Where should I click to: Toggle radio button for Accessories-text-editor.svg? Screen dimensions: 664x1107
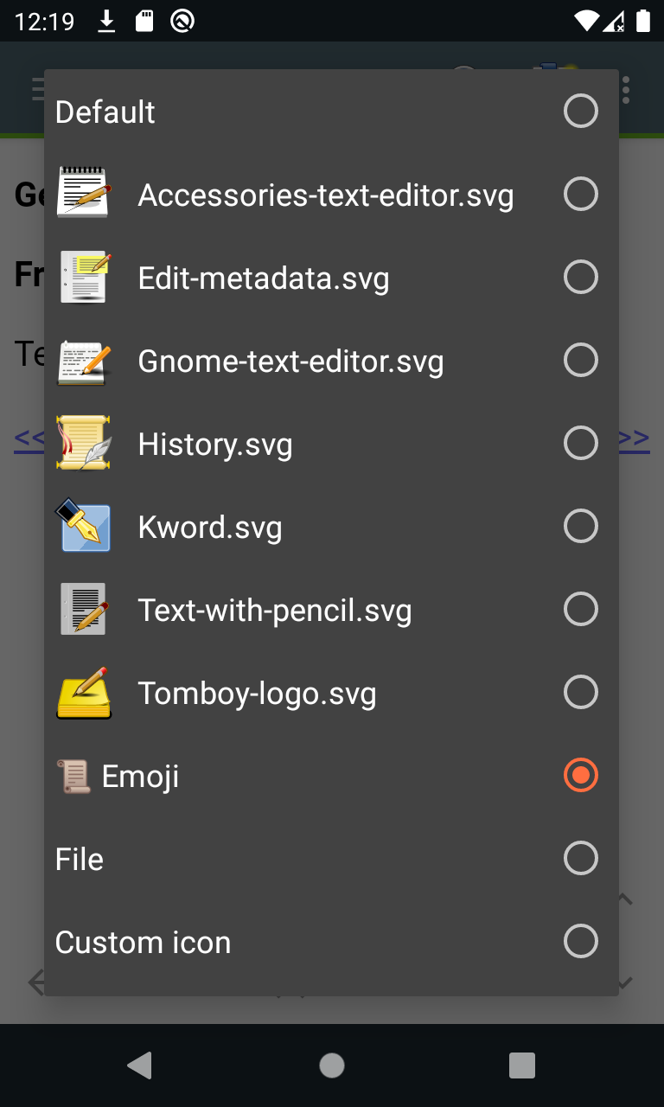pyautogui.click(x=580, y=194)
